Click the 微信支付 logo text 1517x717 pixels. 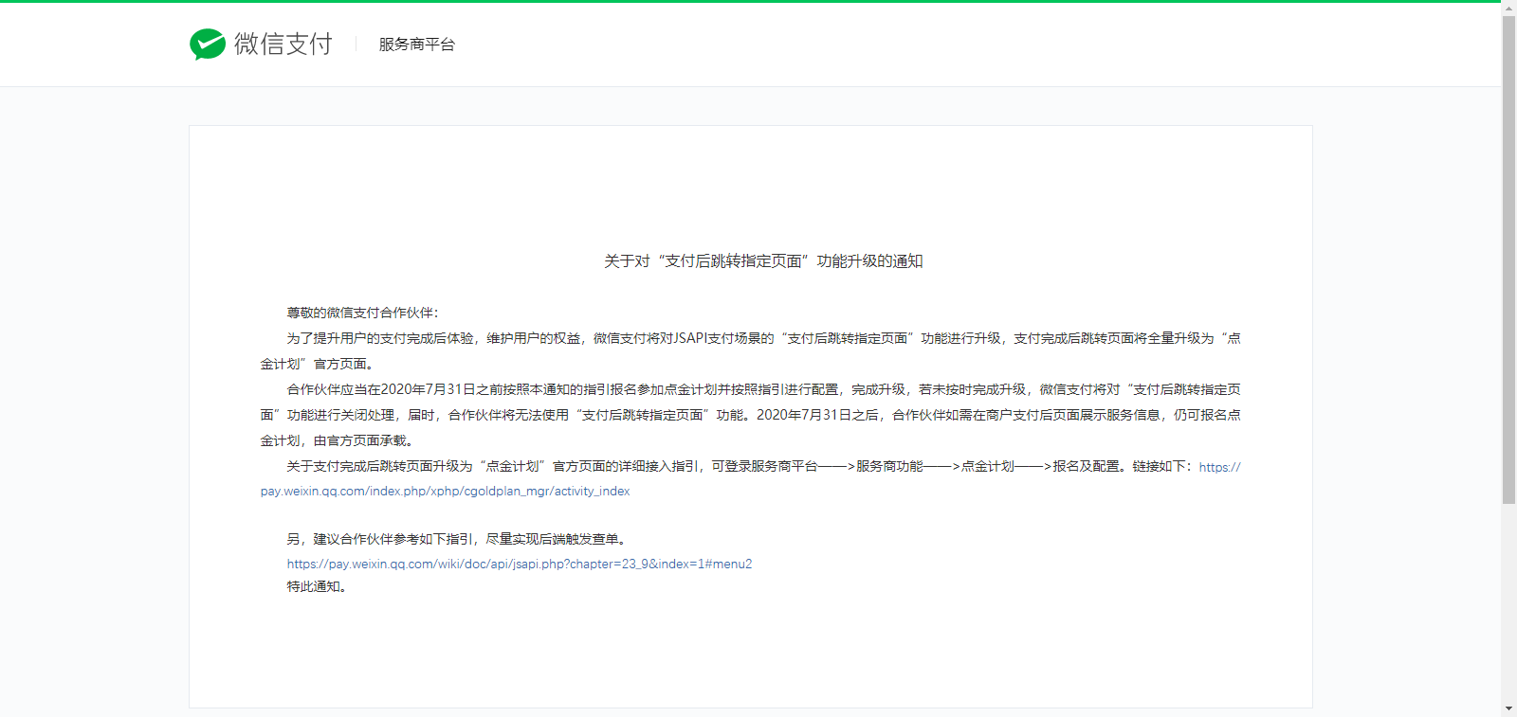(x=283, y=44)
